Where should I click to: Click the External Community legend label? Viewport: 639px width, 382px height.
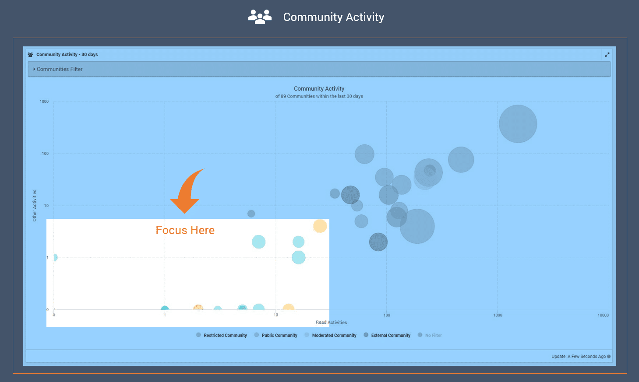coord(391,336)
